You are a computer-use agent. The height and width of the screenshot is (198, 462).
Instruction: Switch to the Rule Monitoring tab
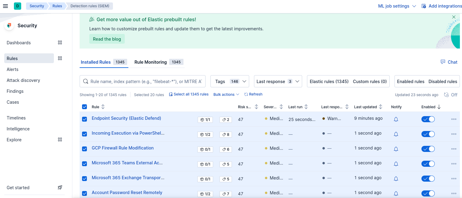[x=150, y=62]
